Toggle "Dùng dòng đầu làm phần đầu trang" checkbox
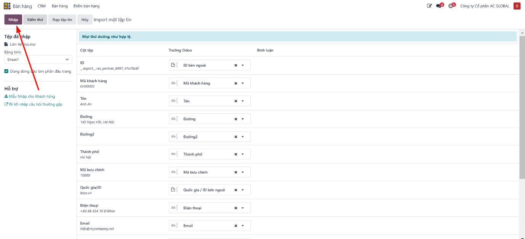This screenshot has width=525, height=239. click(6, 71)
